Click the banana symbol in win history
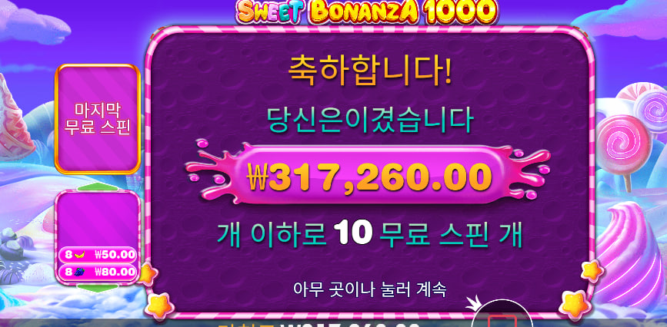Viewport: 667px width, 327px height. point(79,255)
